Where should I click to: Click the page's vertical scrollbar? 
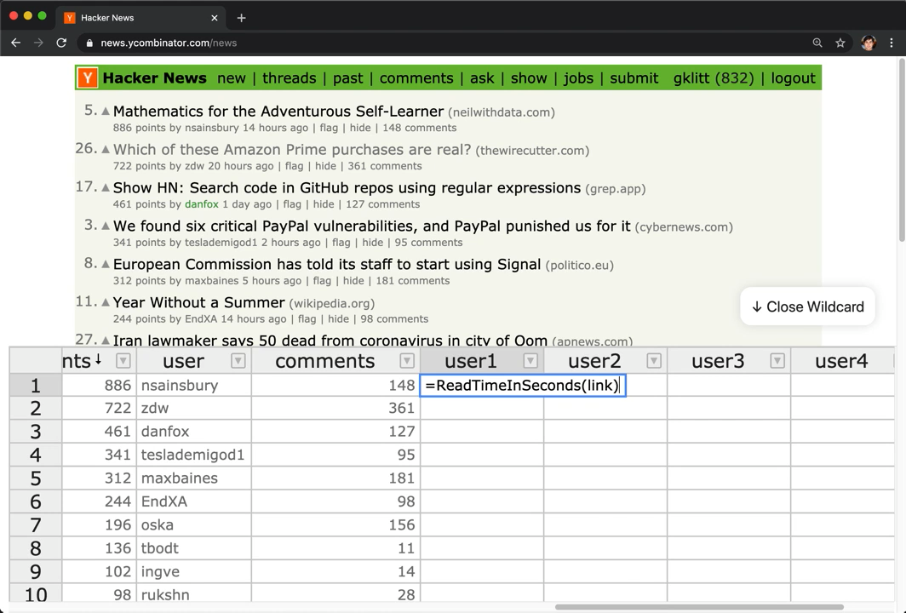click(x=902, y=150)
